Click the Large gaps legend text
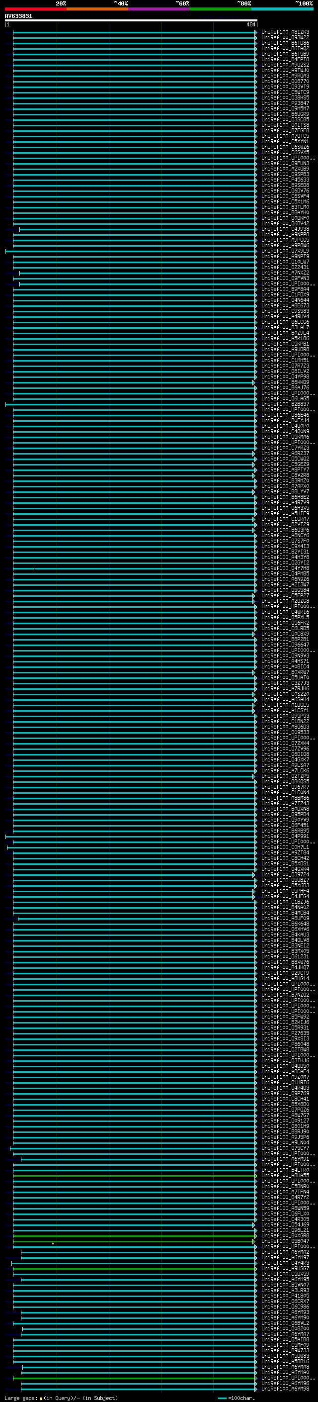The image size is (318, 1402). pos(61,1398)
